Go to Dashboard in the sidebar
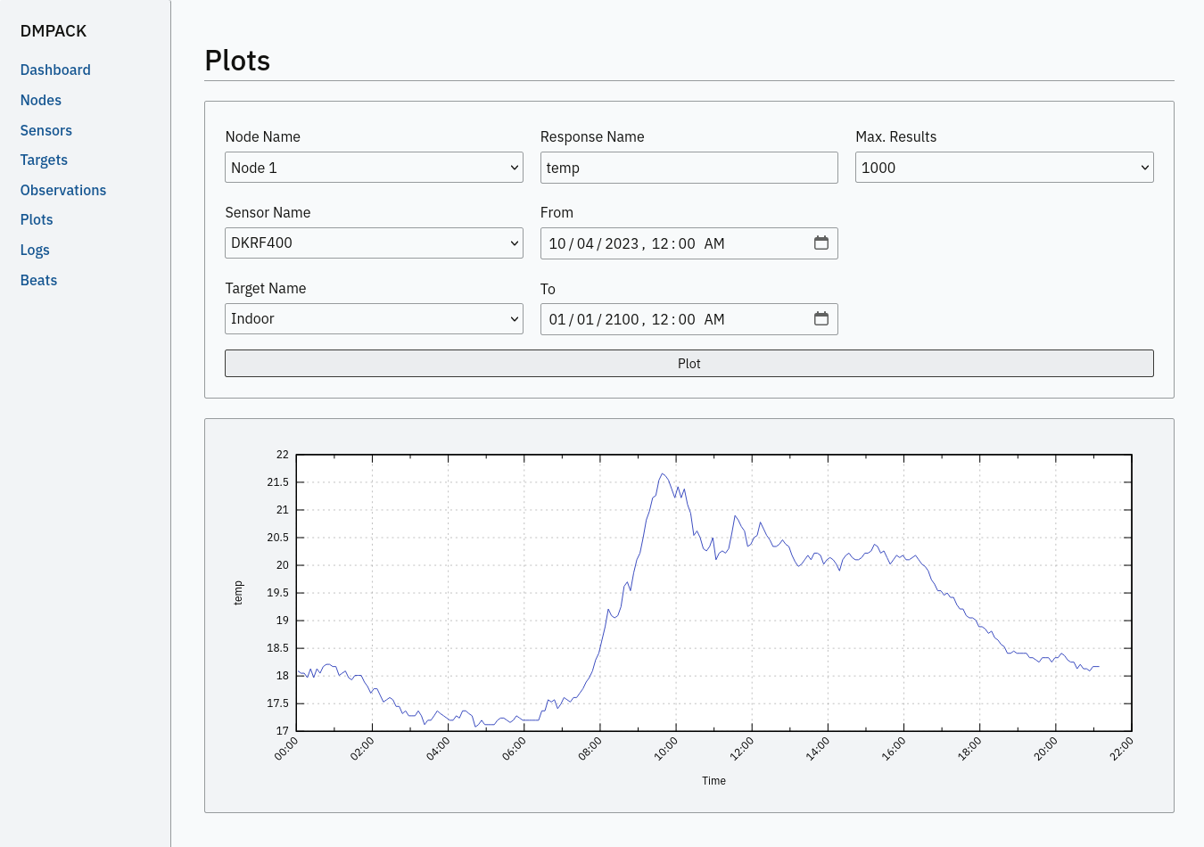This screenshot has height=847, width=1204. click(55, 70)
